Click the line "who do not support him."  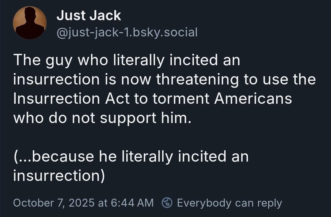tap(102, 118)
